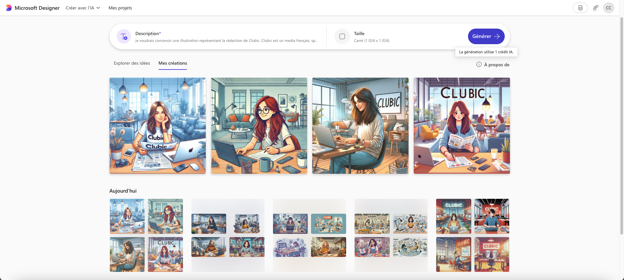Open the orange loft thumbnail with vertical CLUBIC banner

pos(454,254)
